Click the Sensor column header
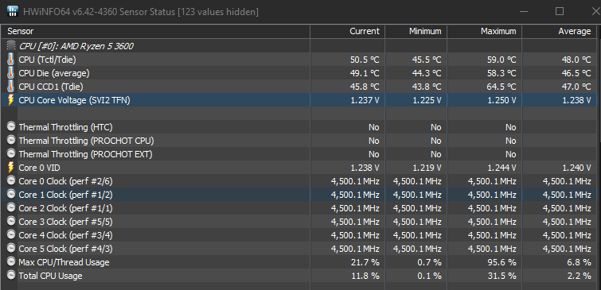Image resolution: width=601 pixels, height=290 pixels. pos(155,31)
